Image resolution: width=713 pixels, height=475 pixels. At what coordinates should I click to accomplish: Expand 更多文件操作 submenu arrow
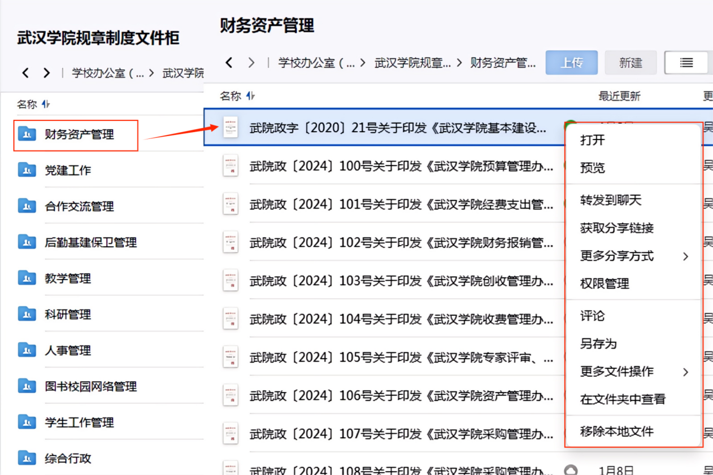(685, 372)
